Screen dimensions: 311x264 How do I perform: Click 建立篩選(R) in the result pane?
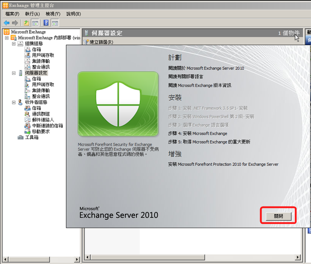(102, 42)
